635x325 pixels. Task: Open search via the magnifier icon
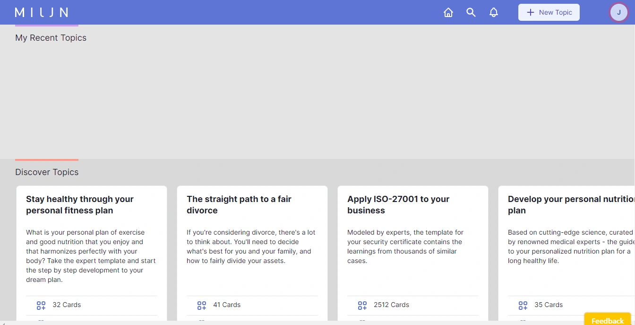[471, 13]
